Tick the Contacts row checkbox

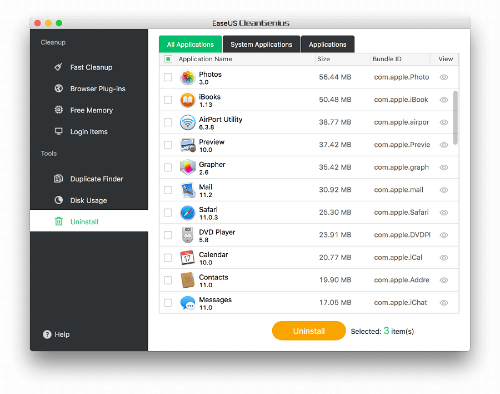pos(168,280)
